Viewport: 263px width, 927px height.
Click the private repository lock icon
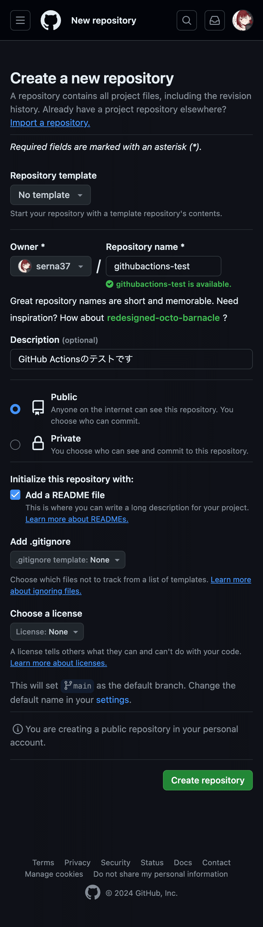point(38,443)
